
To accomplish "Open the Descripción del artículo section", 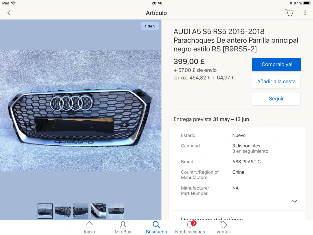I will (212, 219).
